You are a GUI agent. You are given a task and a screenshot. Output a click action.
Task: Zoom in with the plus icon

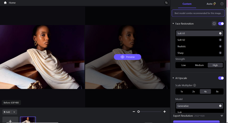(165, 112)
